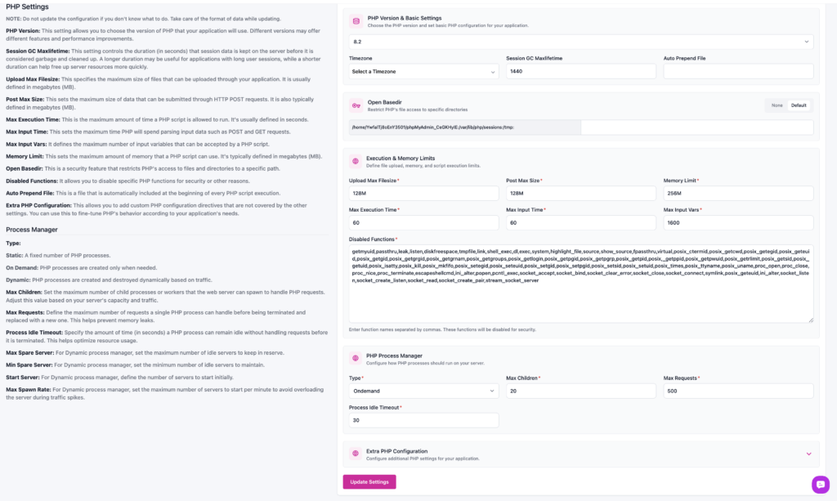Open the Select a Timezone dropdown
Screen dimensions: 837x501
pos(423,72)
